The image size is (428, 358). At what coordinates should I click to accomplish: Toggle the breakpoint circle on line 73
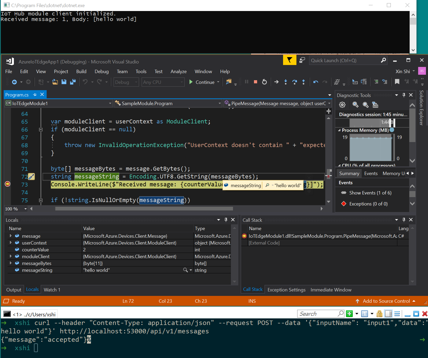(x=7, y=184)
